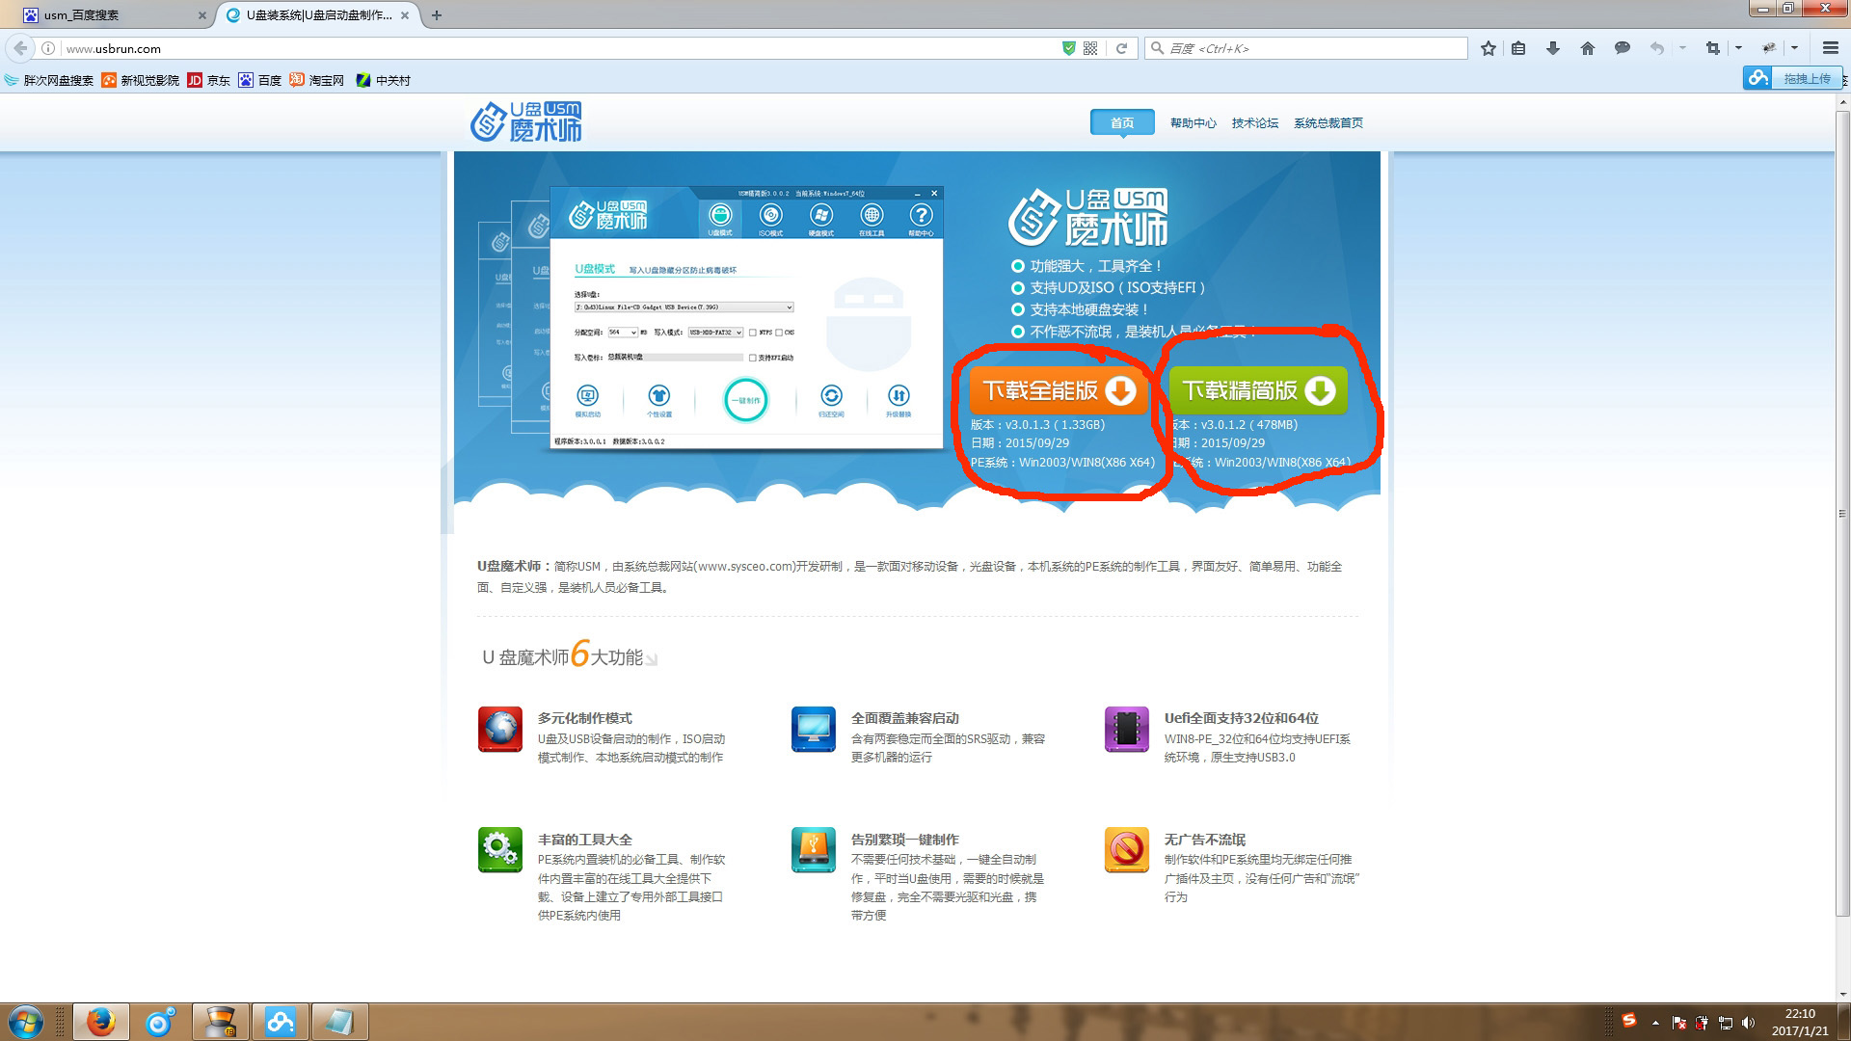Click the 一键制作 circular button

746,401
